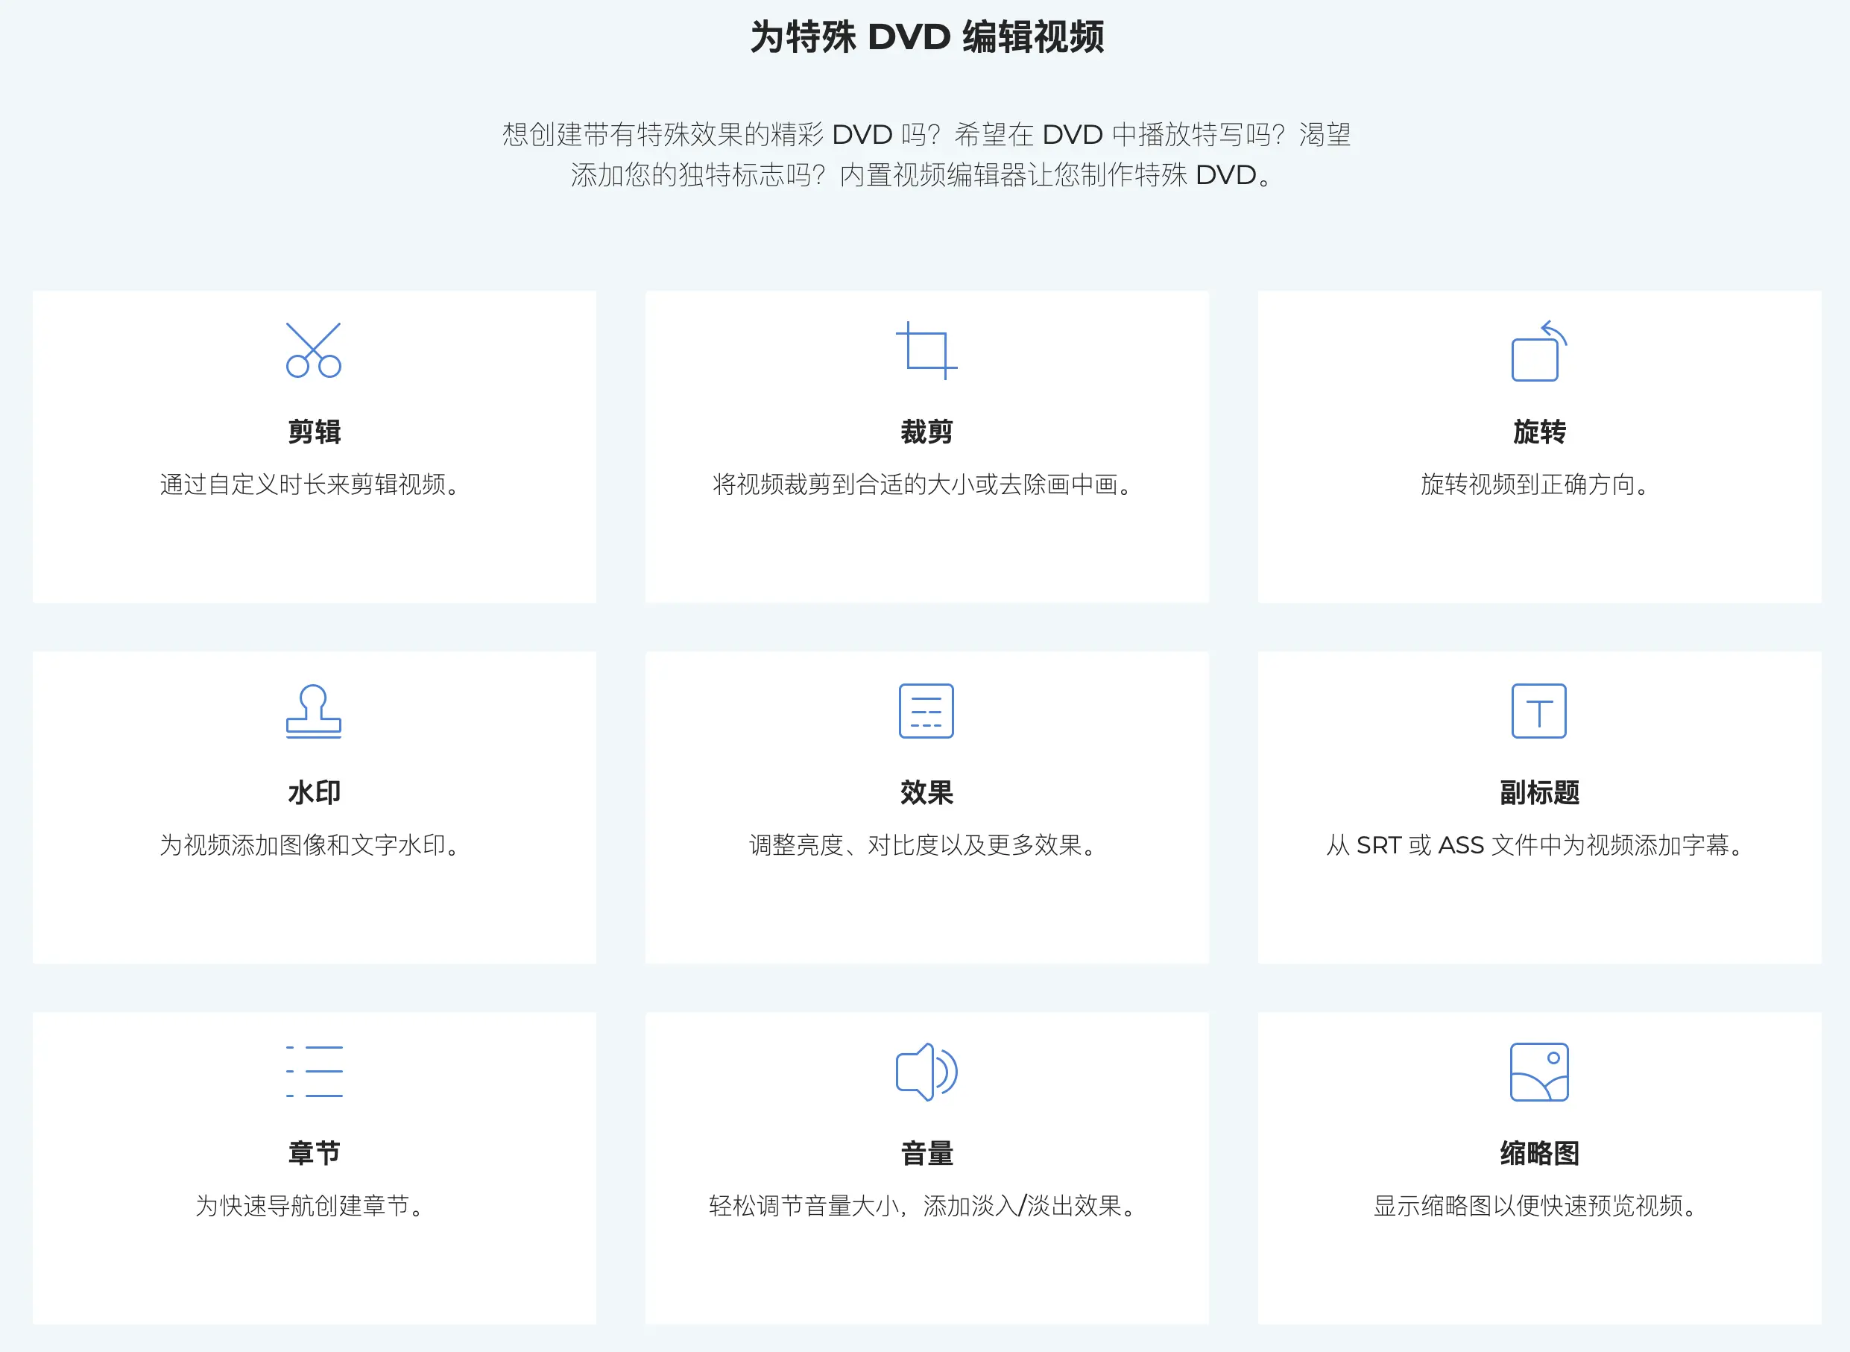This screenshot has width=1850, height=1352.
Task: Click the 为特殊 DVD 编辑视频 page heading
Action: [x=926, y=37]
